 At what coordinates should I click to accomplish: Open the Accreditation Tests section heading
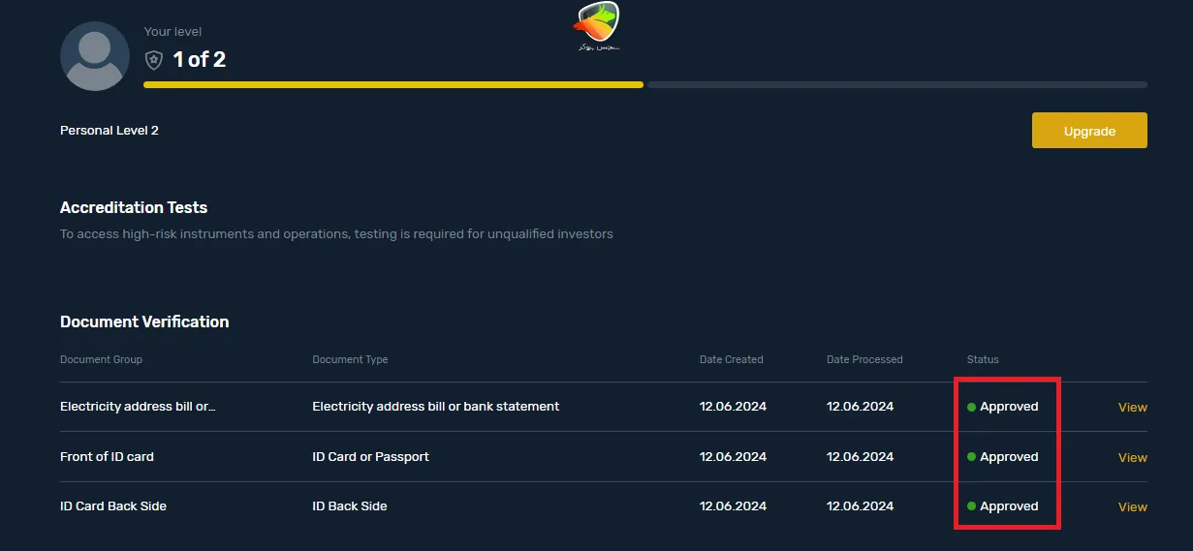click(134, 207)
